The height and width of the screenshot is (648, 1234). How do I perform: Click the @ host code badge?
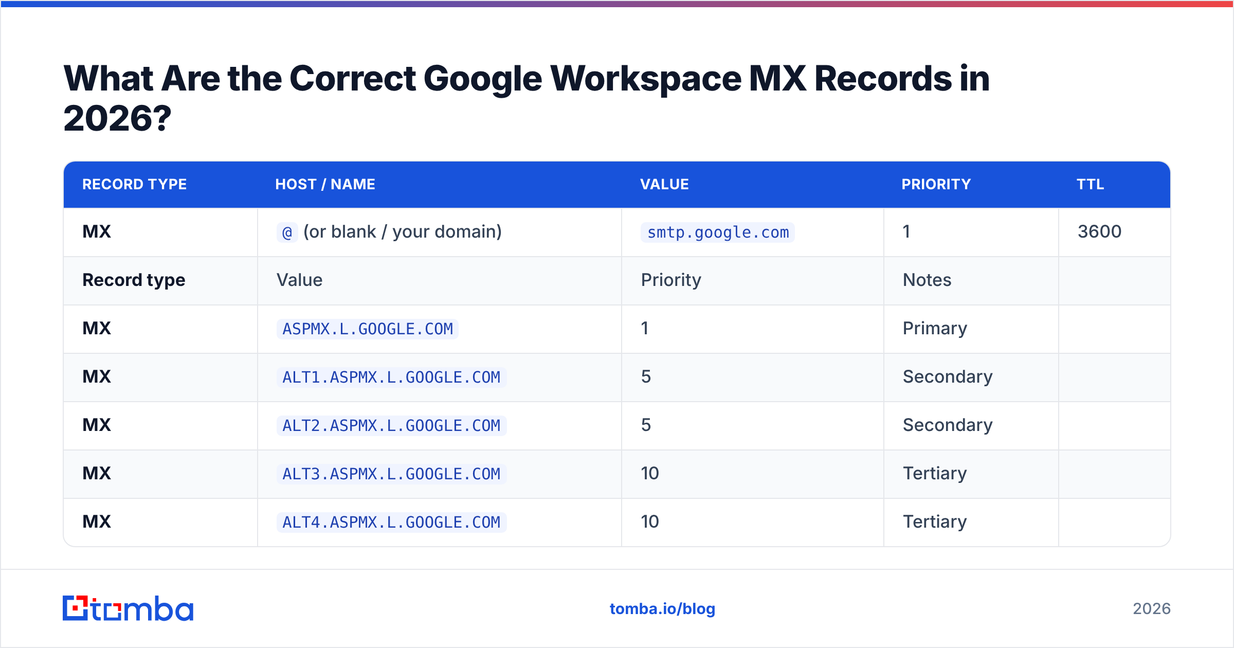[287, 232]
